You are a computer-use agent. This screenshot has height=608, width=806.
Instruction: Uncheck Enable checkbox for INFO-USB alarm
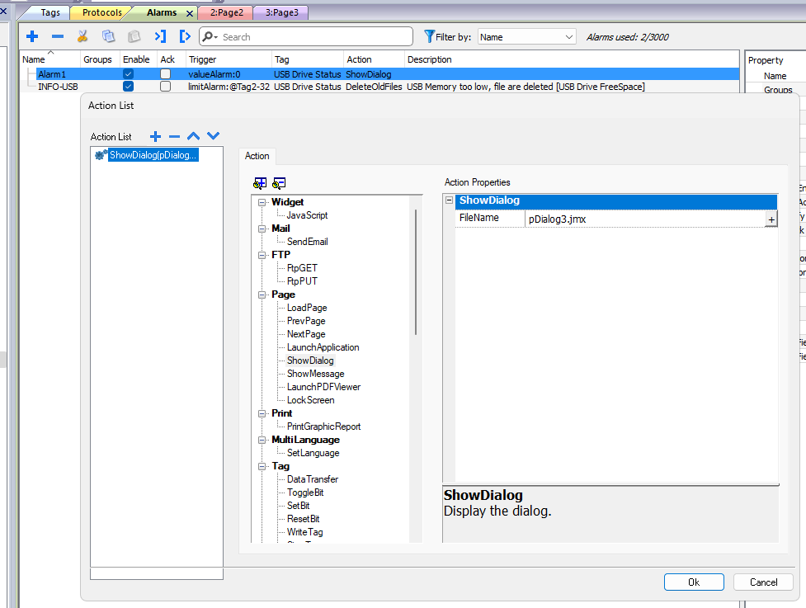[x=128, y=87]
